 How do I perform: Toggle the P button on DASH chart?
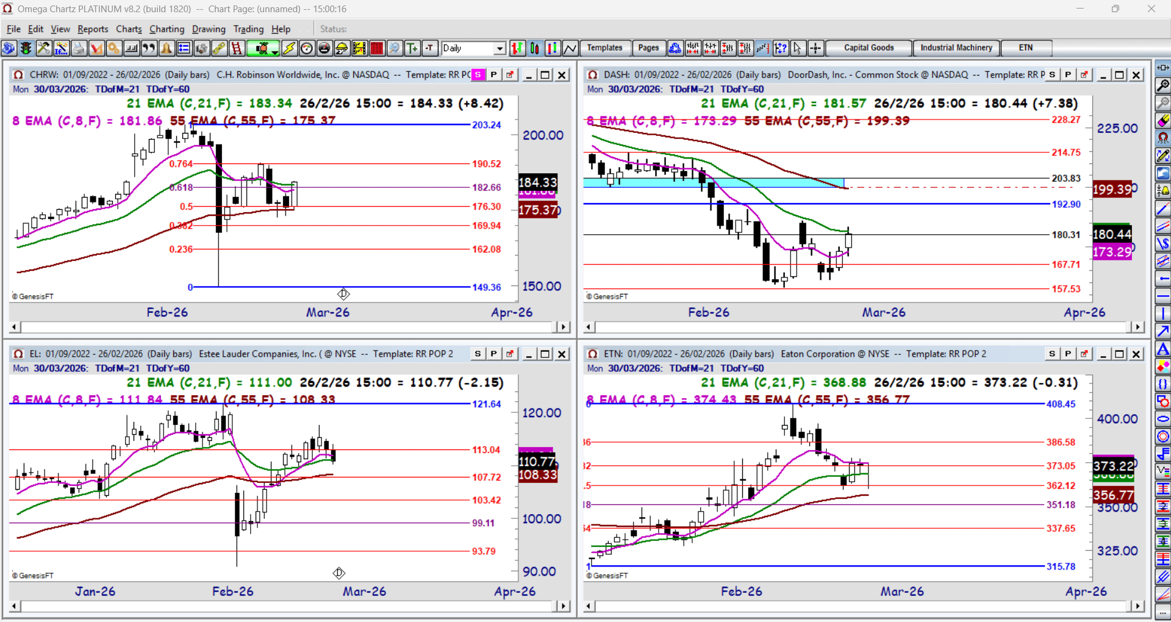[x=1068, y=74]
